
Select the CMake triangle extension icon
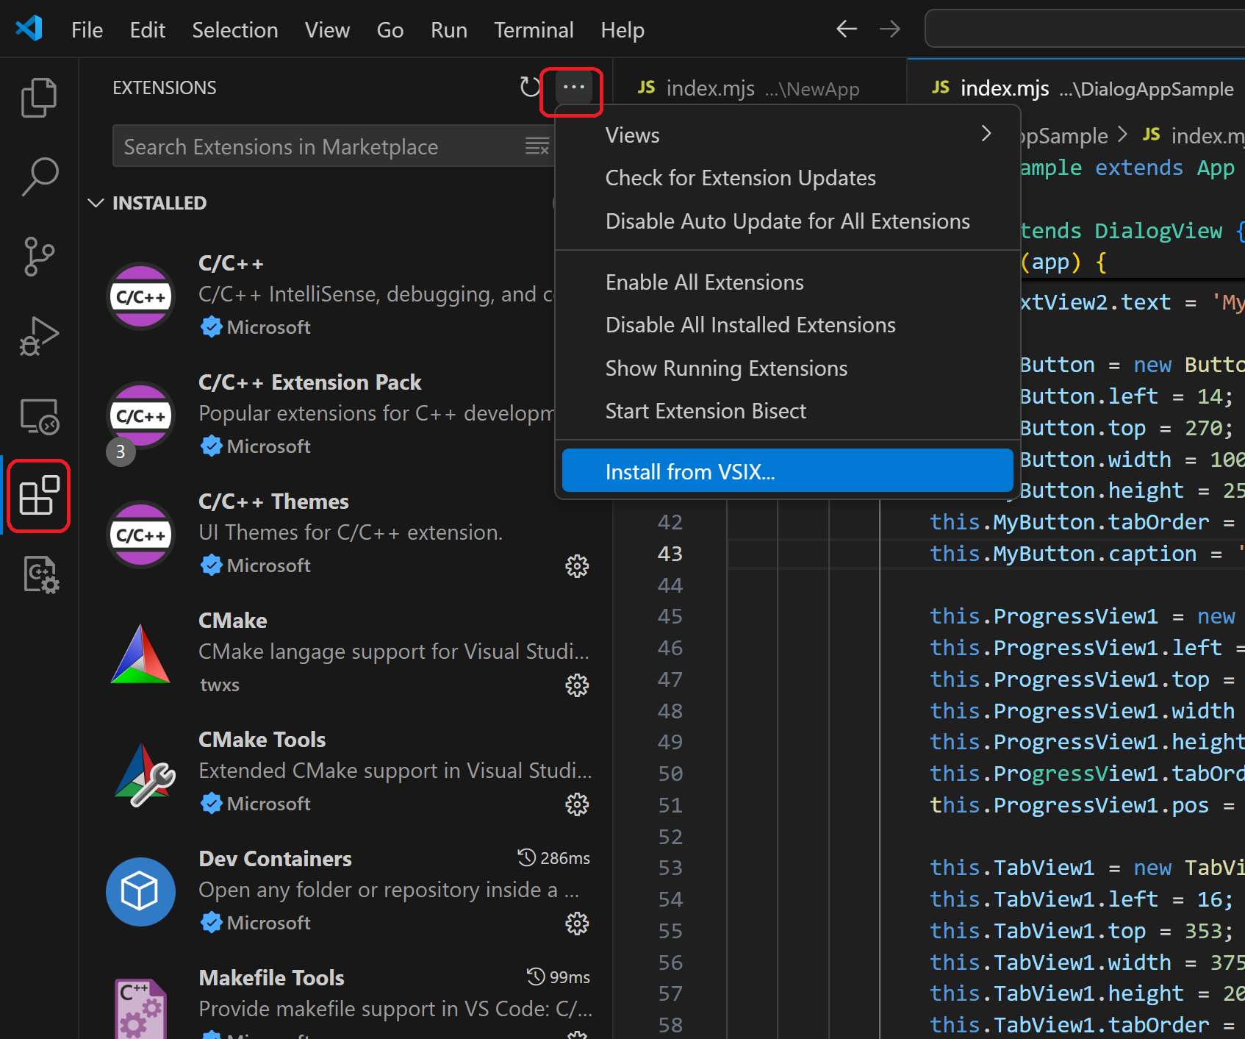(x=140, y=654)
